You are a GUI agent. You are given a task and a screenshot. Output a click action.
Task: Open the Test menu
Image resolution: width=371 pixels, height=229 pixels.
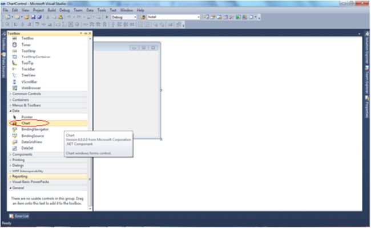[x=113, y=10]
